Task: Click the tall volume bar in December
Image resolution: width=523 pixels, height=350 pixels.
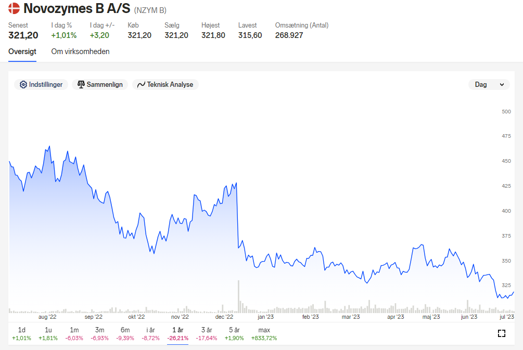Action: click(238, 296)
